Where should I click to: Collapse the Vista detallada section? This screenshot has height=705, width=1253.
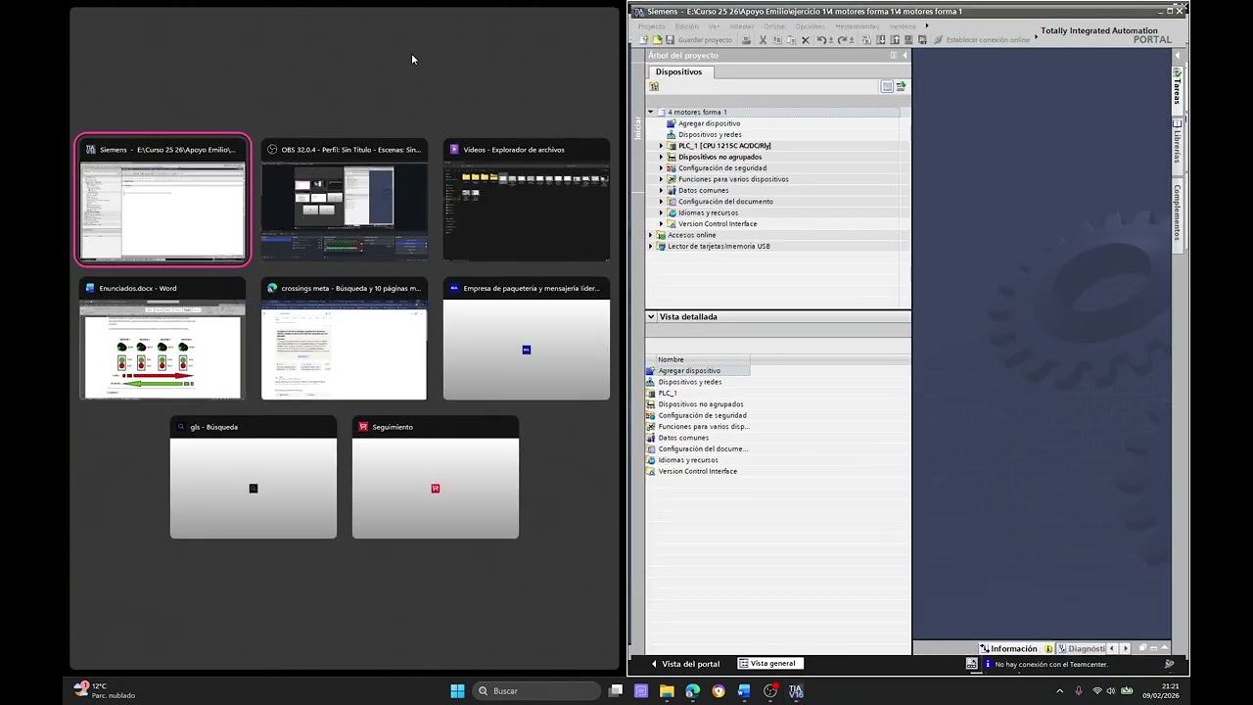(651, 316)
